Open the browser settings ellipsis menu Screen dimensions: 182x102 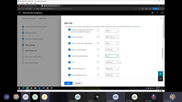tap(162, 9)
